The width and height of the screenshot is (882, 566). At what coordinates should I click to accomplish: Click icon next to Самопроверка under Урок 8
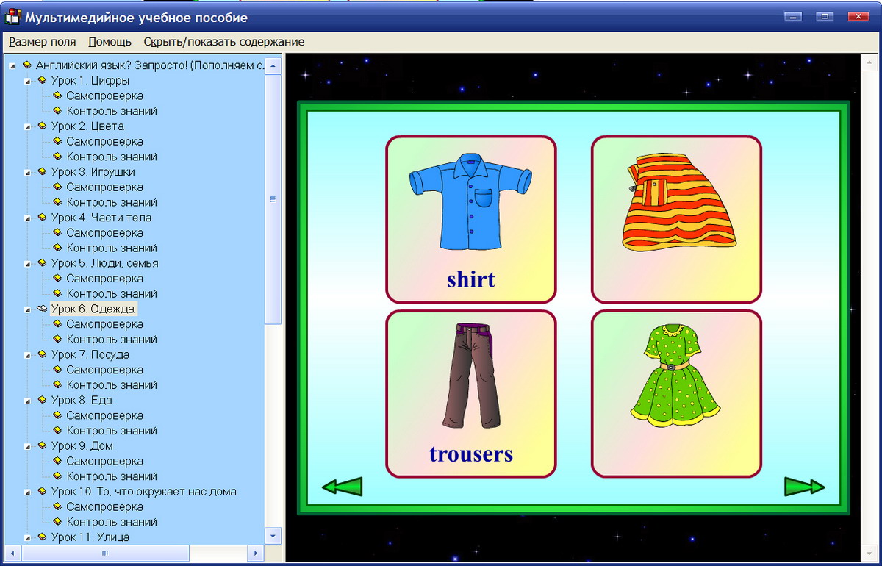click(x=57, y=415)
